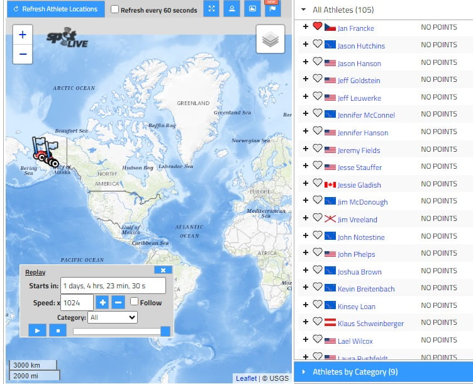The width and height of the screenshot is (473, 384).
Task: Zoom out of the map
Action: (23, 54)
